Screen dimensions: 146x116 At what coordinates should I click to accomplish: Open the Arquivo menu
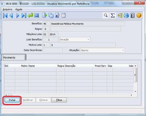7,9
